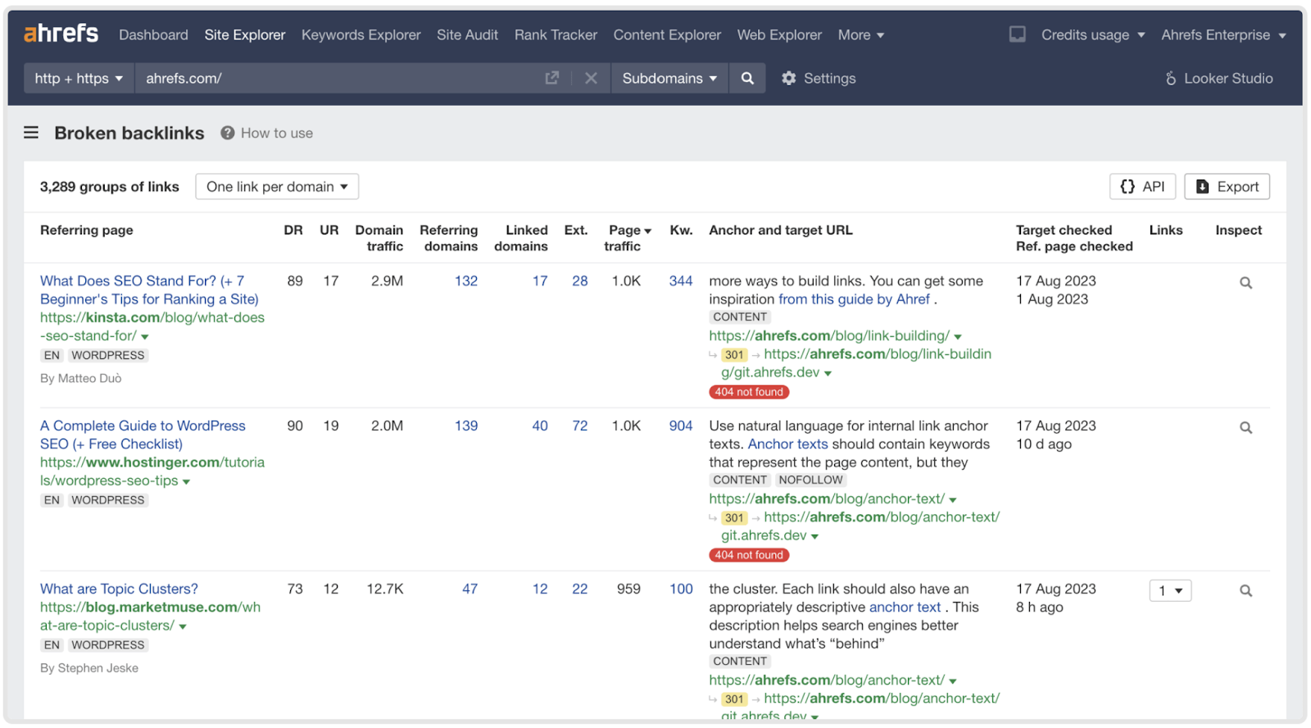Expand ahrefs.com/blog/link-building/ target caret

958,337
